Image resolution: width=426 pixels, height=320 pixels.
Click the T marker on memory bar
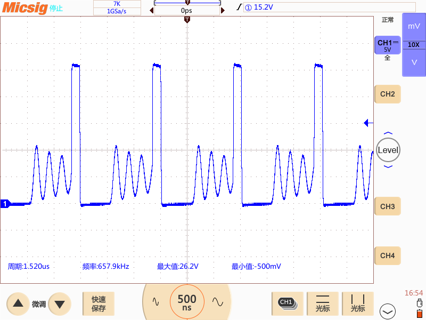(187, 3)
